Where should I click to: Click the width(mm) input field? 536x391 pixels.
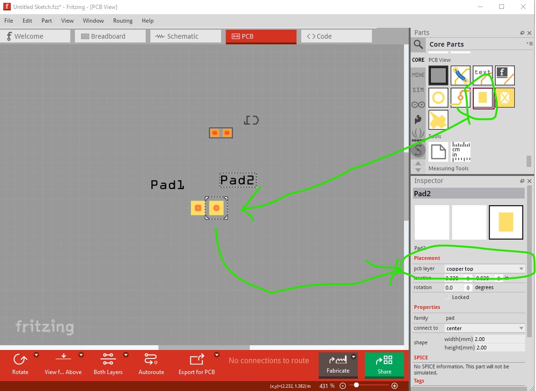tap(499, 339)
